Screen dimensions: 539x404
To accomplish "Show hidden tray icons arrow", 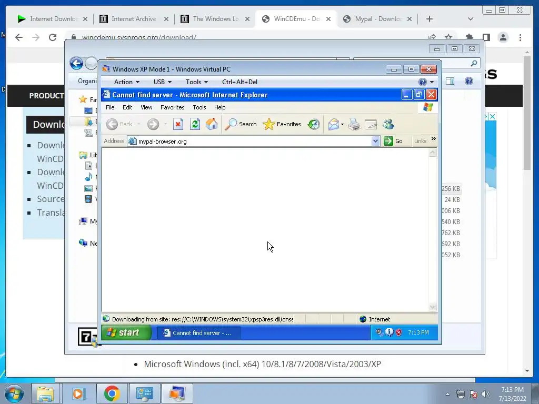I will click(x=447, y=394).
